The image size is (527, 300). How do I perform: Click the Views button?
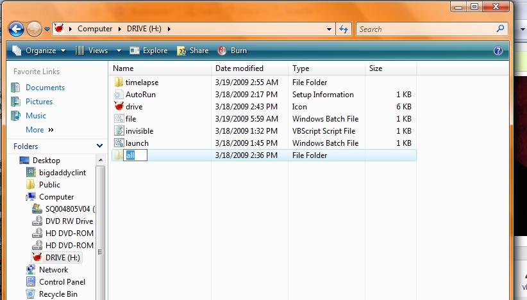coord(92,51)
